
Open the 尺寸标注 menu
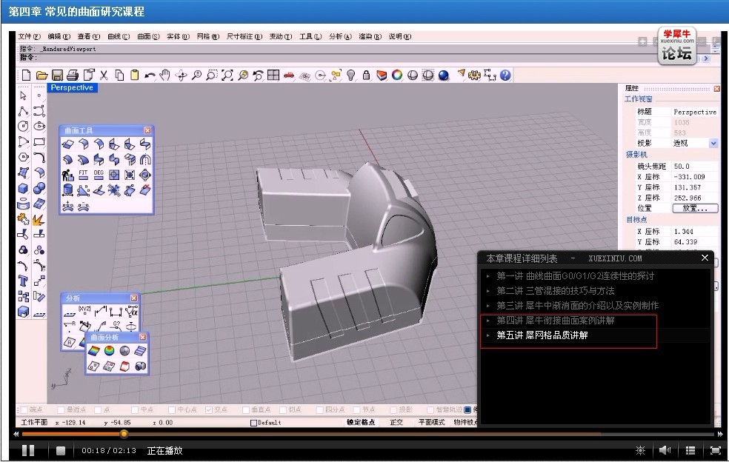tap(244, 37)
